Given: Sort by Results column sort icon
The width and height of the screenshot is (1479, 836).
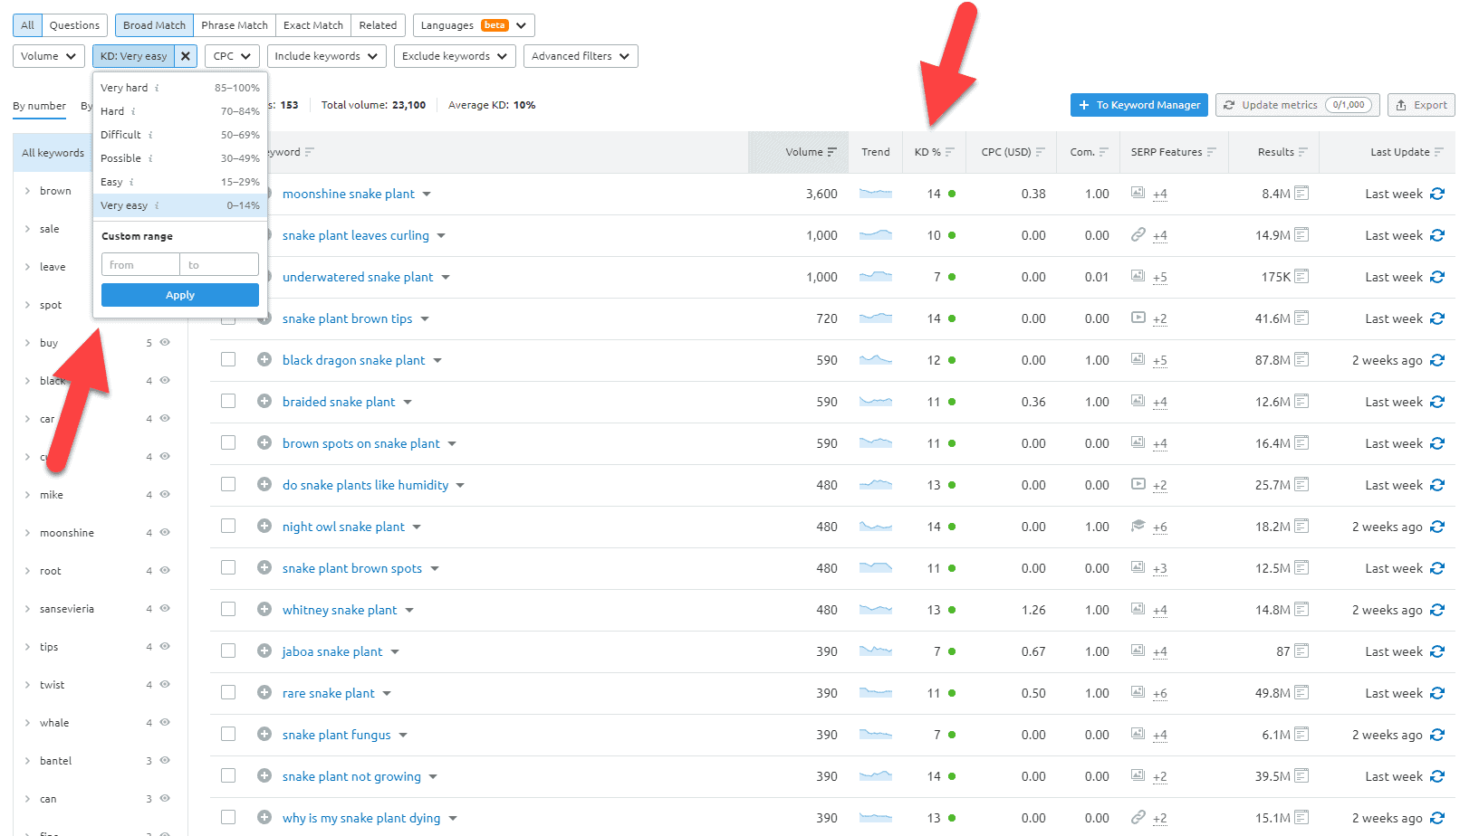Looking at the screenshot, I should [x=1303, y=152].
